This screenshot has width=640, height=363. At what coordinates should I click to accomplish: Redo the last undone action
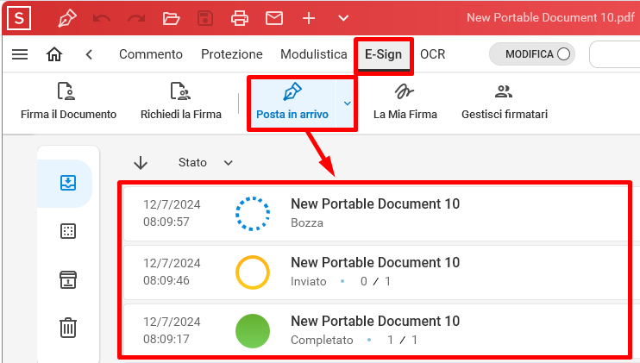(x=136, y=18)
